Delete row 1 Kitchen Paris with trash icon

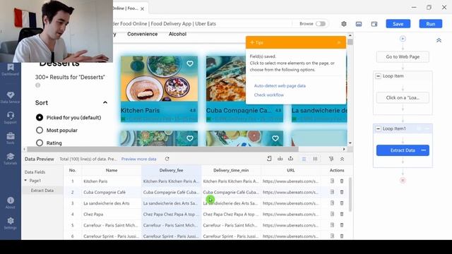(x=342, y=181)
